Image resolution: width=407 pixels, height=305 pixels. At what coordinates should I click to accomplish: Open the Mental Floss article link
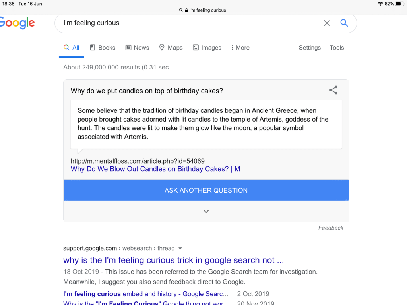coord(155,169)
